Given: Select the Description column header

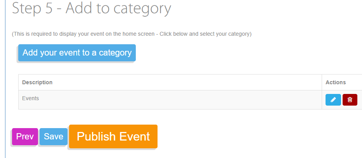Looking at the screenshot, I should [x=170, y=82].
